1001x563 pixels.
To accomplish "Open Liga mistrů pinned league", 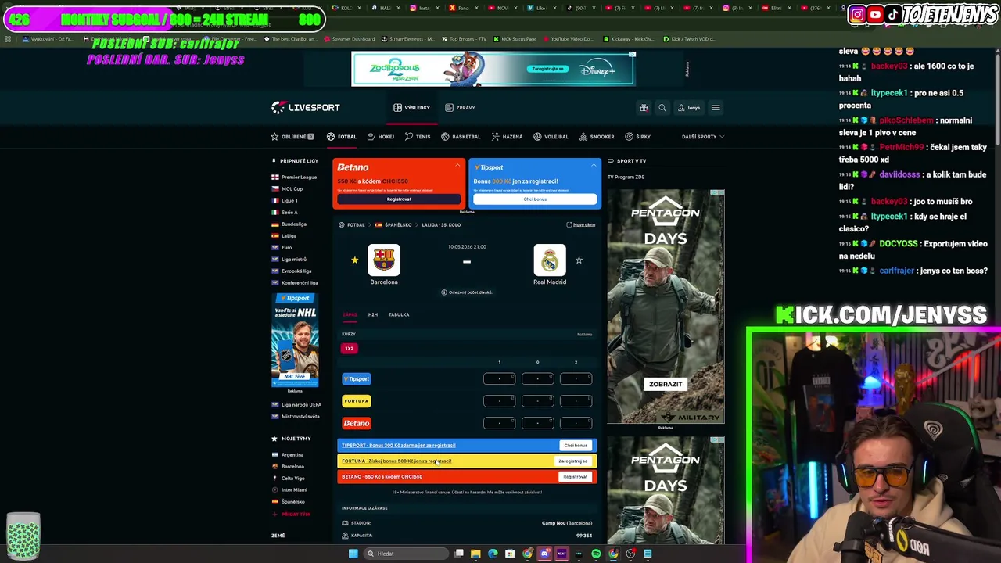I will 289,260.
